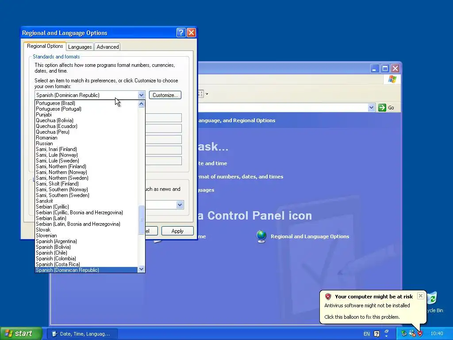Click the list scrollbar down arrow
The image size is (453, 340).
tap(141, 269)
